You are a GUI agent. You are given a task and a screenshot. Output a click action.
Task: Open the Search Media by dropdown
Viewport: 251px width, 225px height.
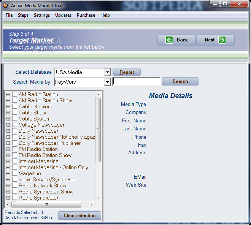tap(107, 82)
